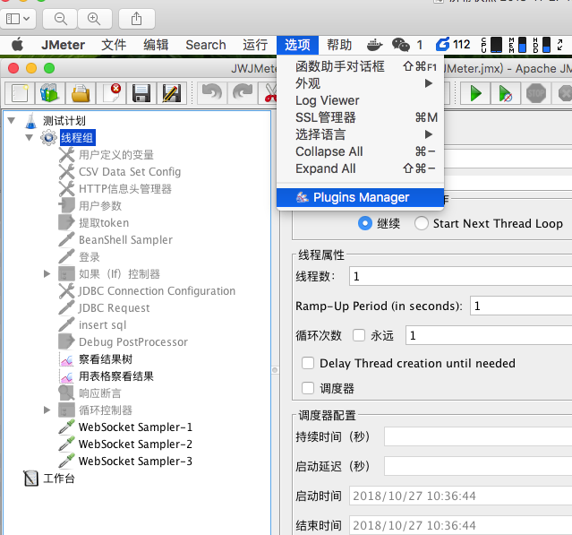The height and width of the screenshot is (535, 572).
Task: Select BeanShell Sampler in the tree
Action: pyautogui.click(x=126, y=239)
